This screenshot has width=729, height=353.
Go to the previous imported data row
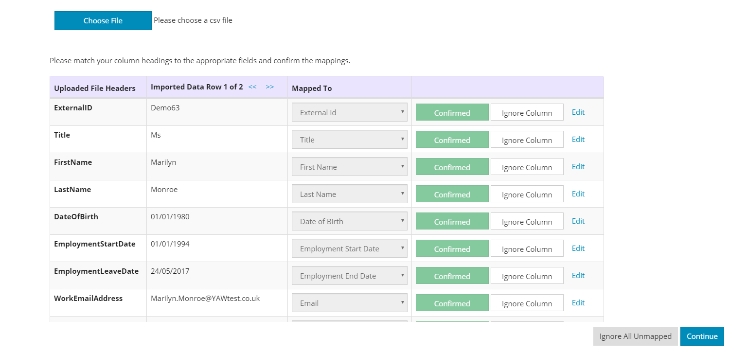pyautogui.click(x=252, y=87)
